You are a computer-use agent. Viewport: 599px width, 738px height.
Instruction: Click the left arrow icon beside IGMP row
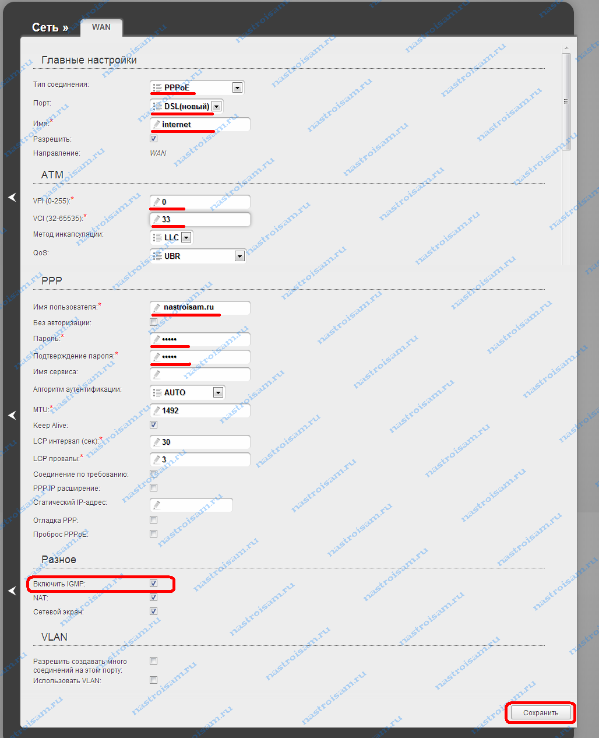tap(12, 591)
